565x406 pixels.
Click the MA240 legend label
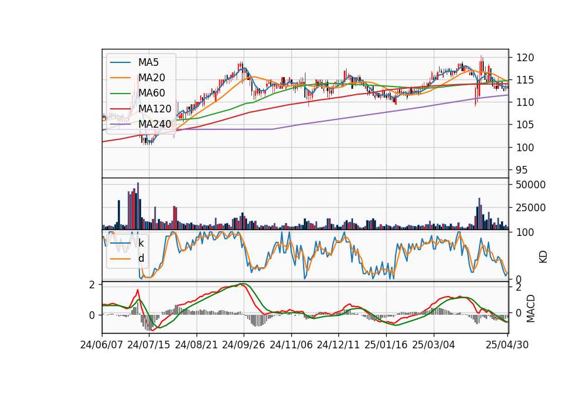pyautogui.click(x=155, y=124)
